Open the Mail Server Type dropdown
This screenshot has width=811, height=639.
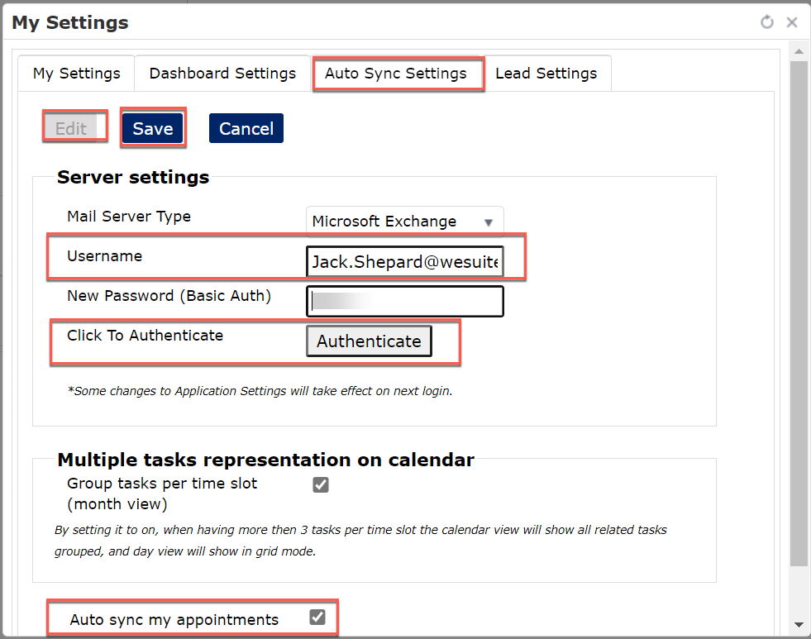(x=405, y=221)
